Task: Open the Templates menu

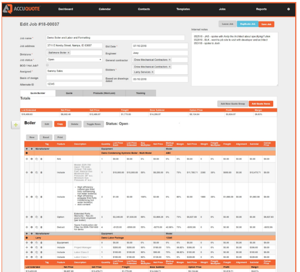Action: [183, 9]
